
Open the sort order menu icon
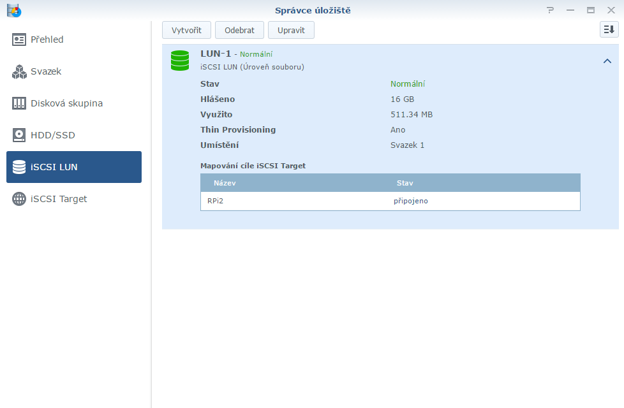point(609,29)
